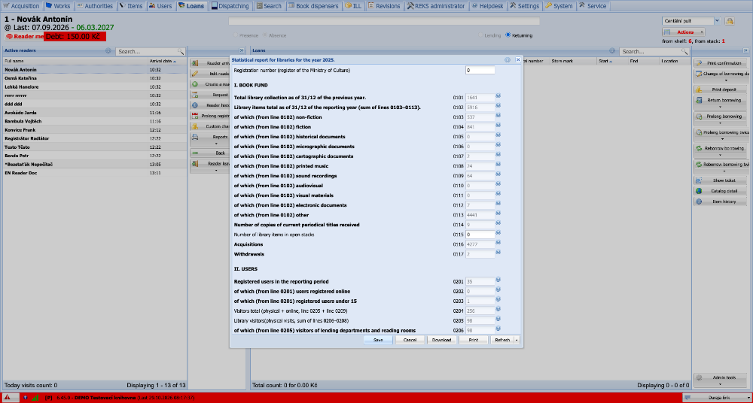Click magnifier icon in Active readers search
This screenshot has width=753, height=403.
pyautogui.click(x=181, y=51)
